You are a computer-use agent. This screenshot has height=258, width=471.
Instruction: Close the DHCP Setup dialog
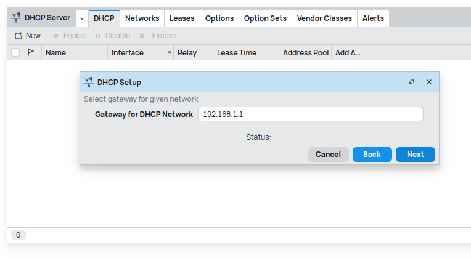pyautogui.click(x=429, y=82)
